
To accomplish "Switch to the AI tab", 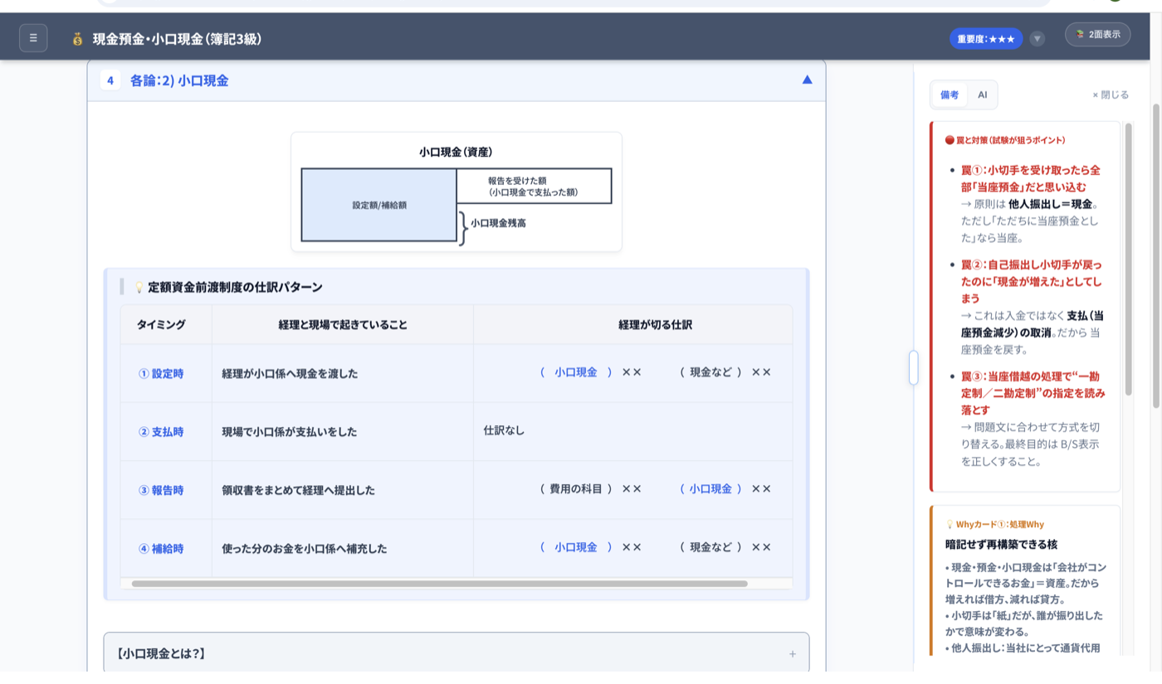I will coord(983,95).
